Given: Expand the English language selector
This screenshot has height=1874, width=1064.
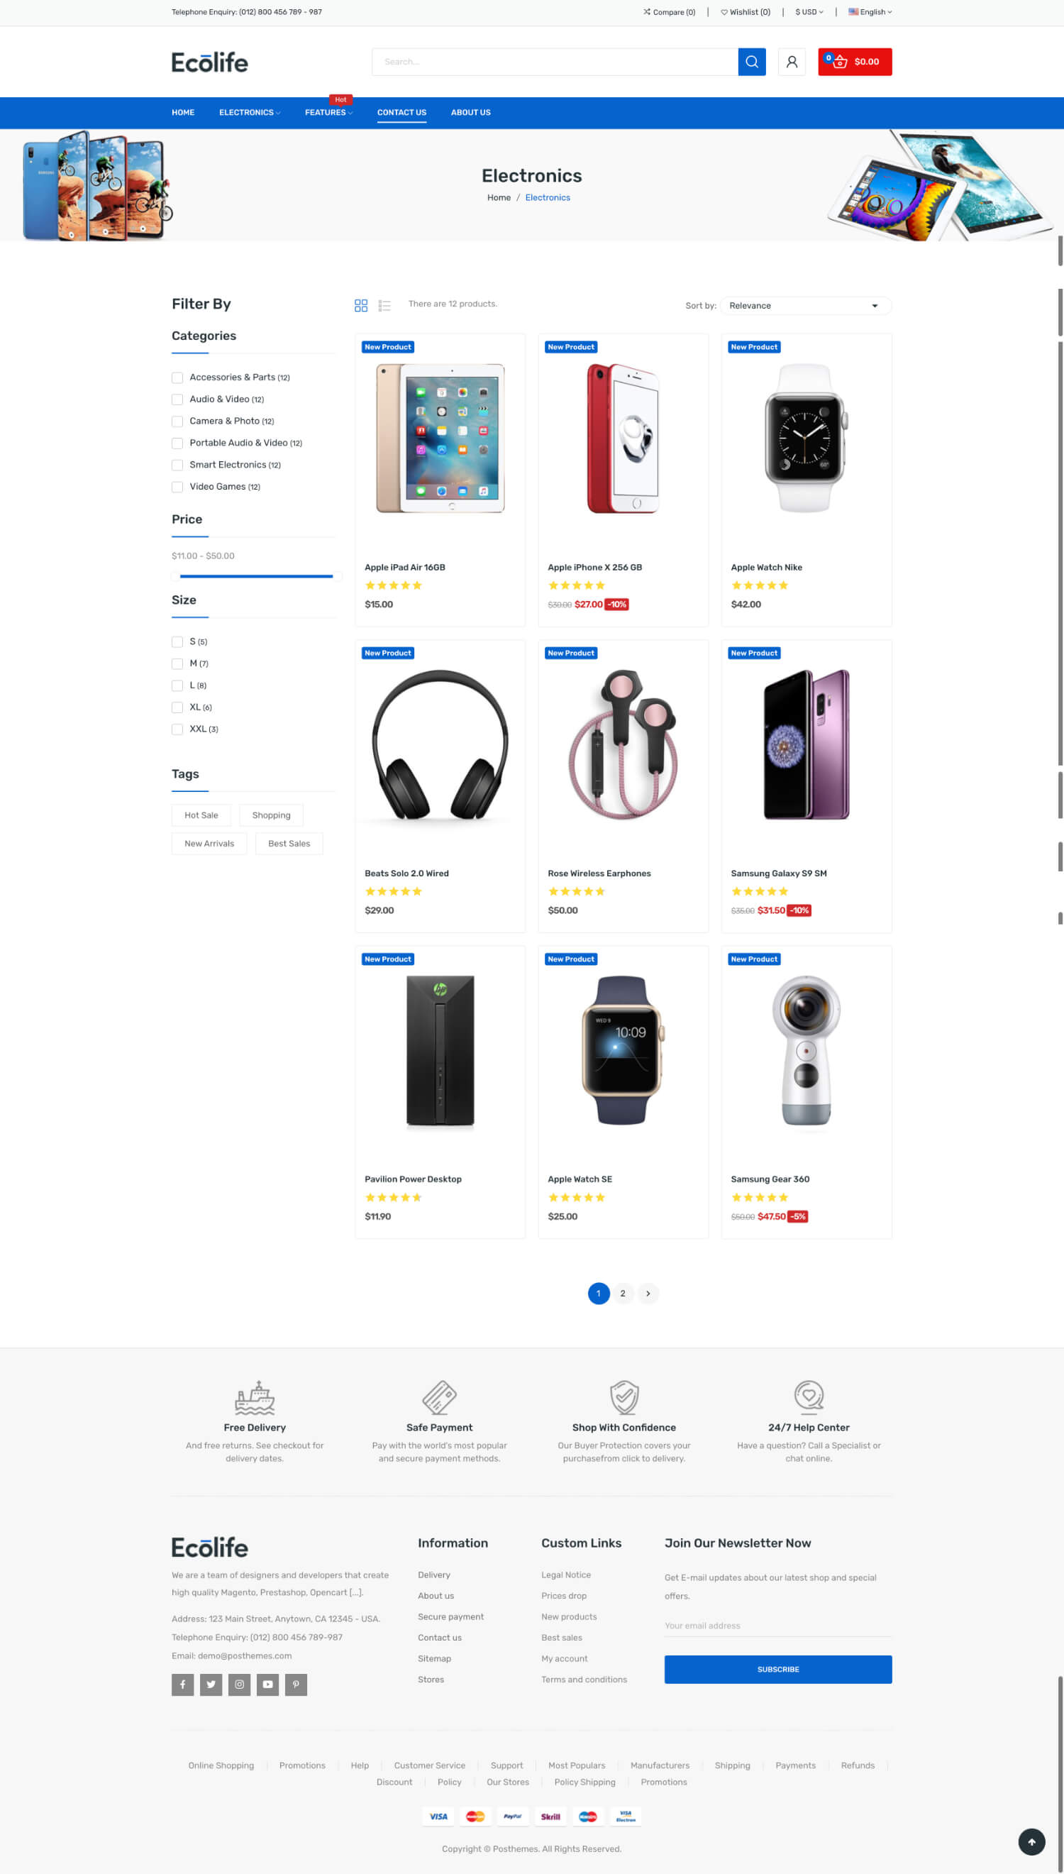Looking at the screenshot, I should point(870,11).
